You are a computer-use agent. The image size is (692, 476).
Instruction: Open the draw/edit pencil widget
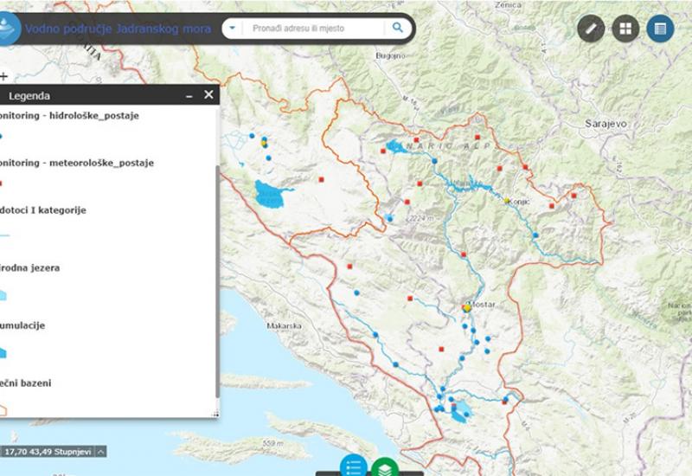click(x=591, y=29)
